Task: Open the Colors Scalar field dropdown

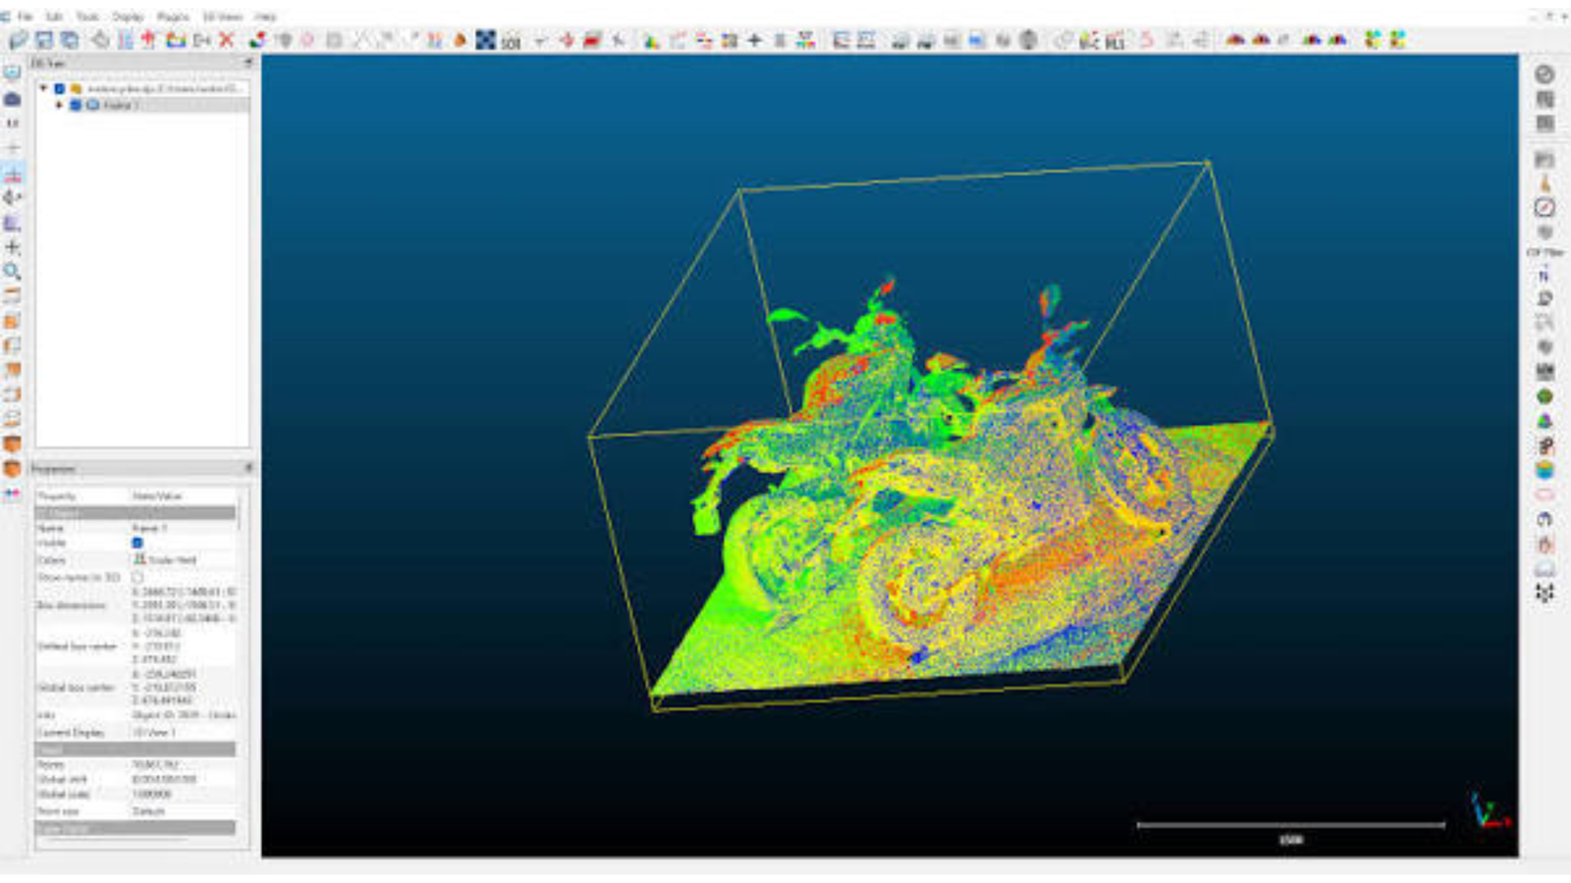Action: pyautogui.click(x=183, y=560)
